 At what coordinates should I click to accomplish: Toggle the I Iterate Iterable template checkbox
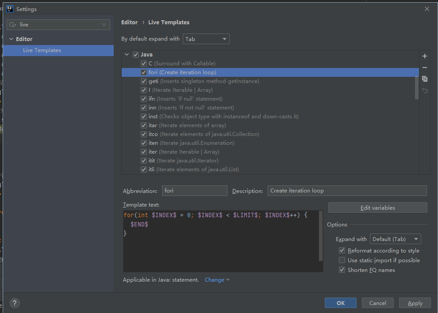144,90
